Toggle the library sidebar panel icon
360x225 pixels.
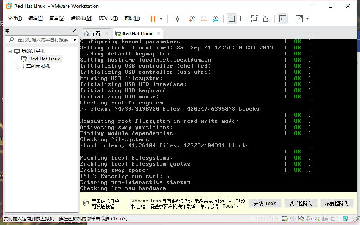[232, 19]
